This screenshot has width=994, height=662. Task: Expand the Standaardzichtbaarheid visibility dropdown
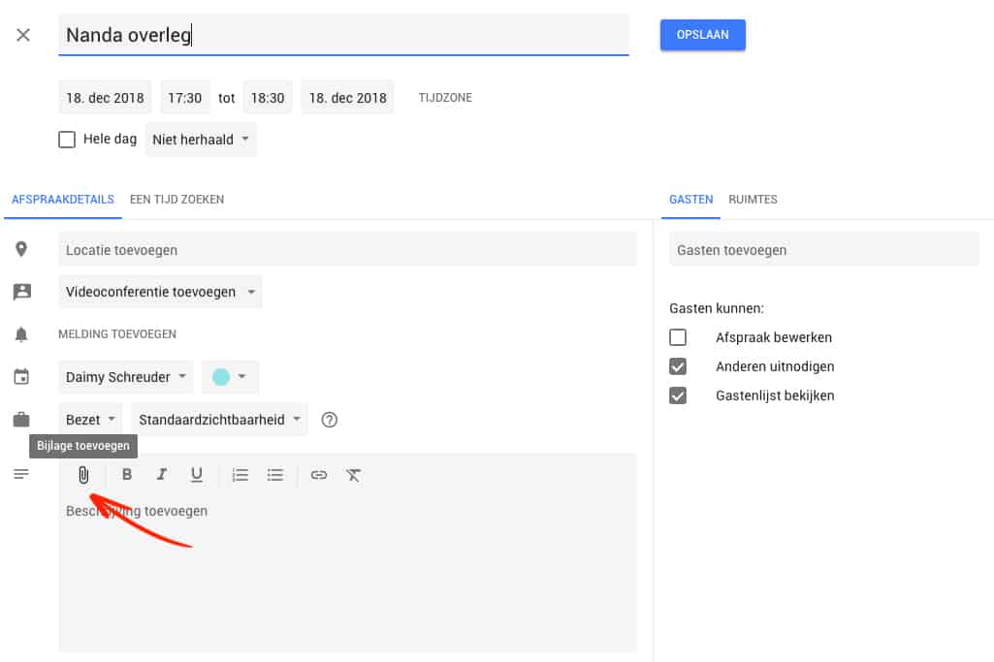tap(218, 419)
